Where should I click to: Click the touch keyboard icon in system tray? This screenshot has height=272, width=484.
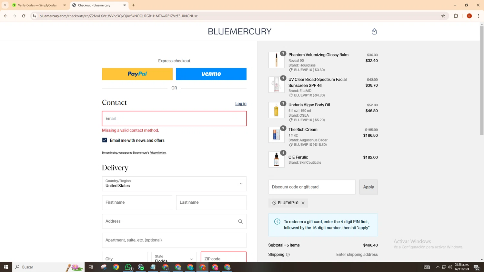pos(427,267)
